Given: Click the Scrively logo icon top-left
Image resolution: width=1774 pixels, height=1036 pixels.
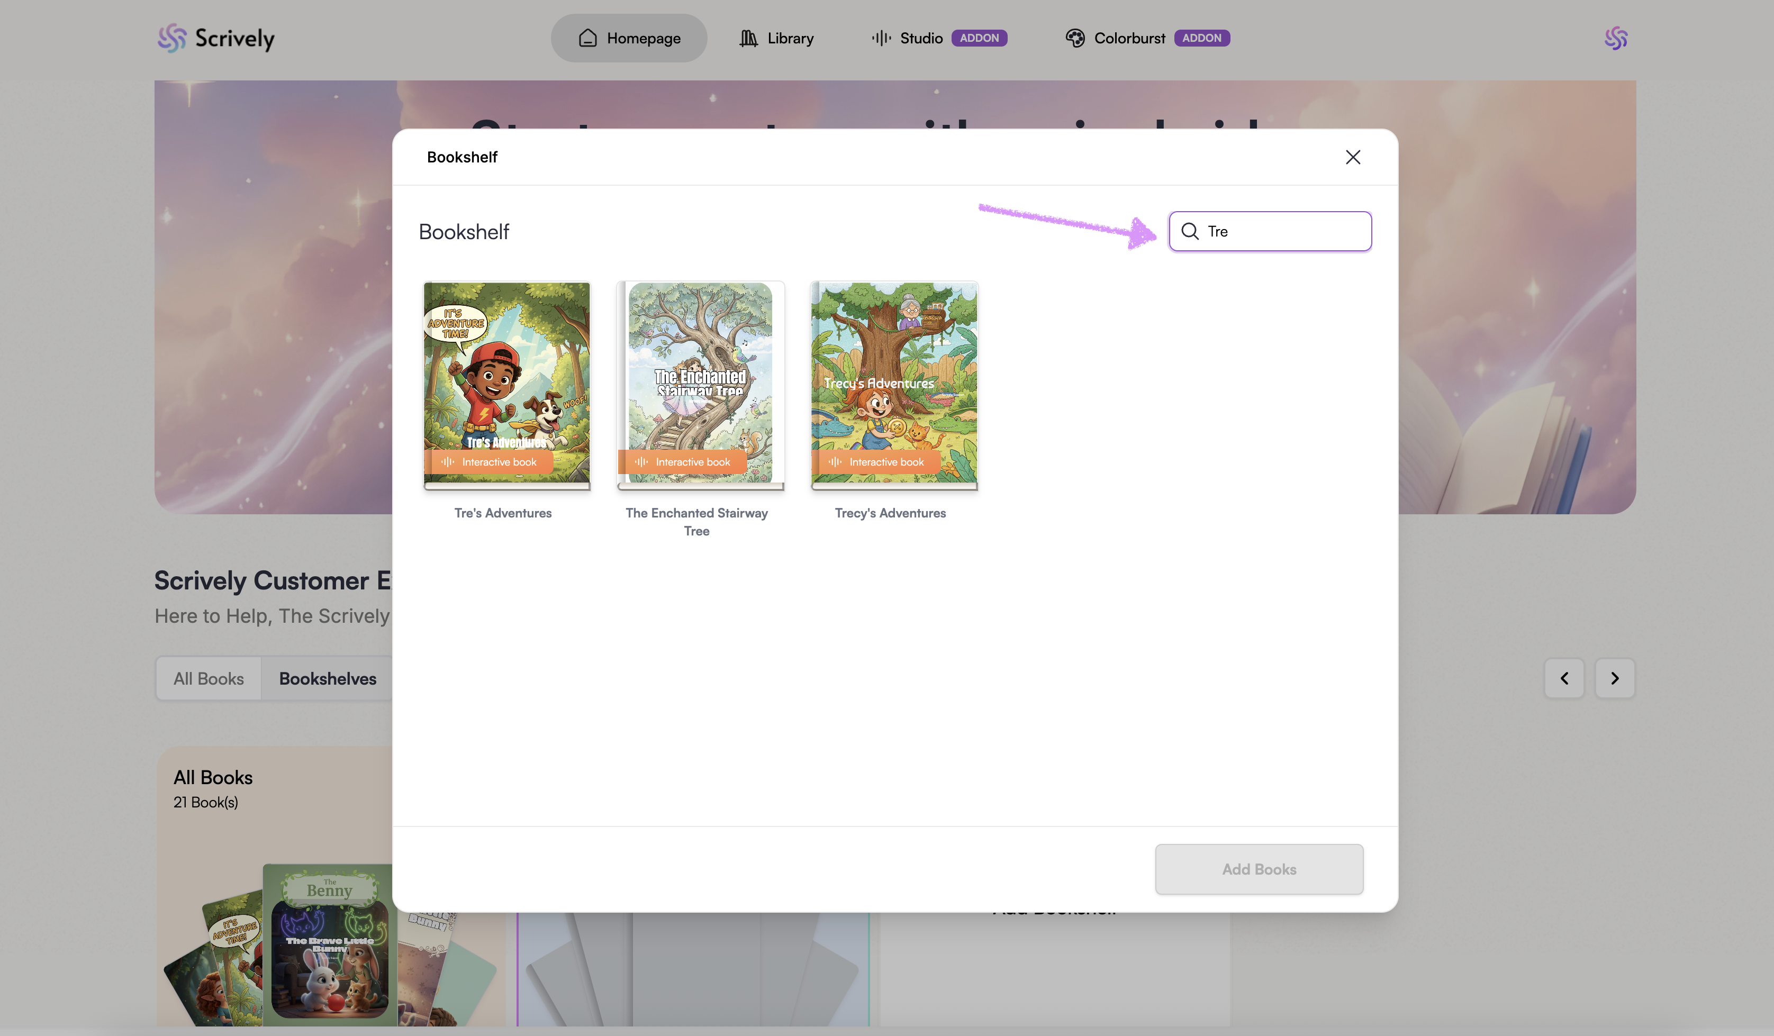Looking at the screenshot, I should click(172, 38).
